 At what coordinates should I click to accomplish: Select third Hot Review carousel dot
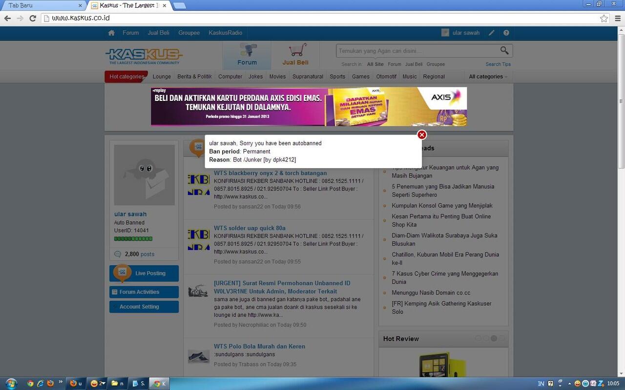(x=494, y=338)
